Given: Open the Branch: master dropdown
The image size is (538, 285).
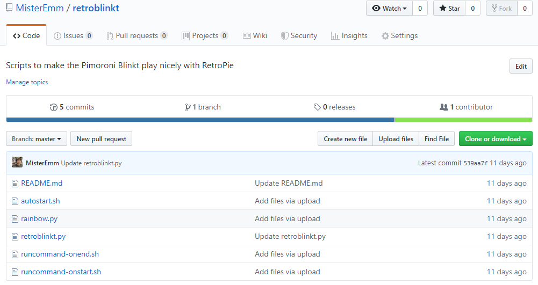Looking at the screenshot, I should [37, 138].
